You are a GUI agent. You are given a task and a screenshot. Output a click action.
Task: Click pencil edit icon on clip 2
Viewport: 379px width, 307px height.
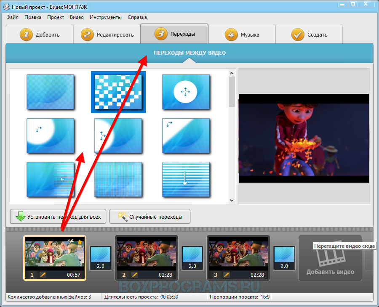134,275
